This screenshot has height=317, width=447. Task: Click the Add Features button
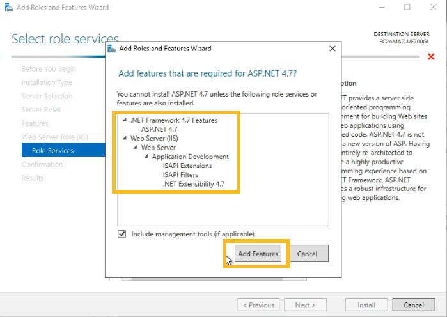[x=258, y=254]
